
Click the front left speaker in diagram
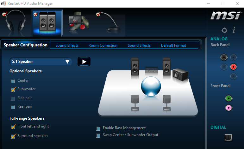pos(135,66)
